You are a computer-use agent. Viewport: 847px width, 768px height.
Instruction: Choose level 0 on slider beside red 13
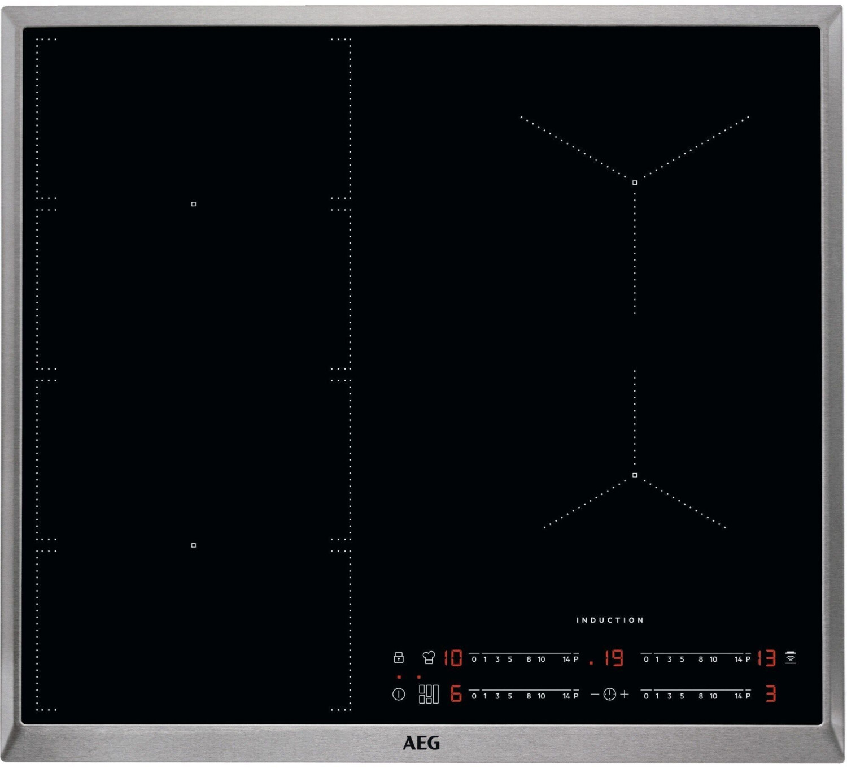click(646, 659)
